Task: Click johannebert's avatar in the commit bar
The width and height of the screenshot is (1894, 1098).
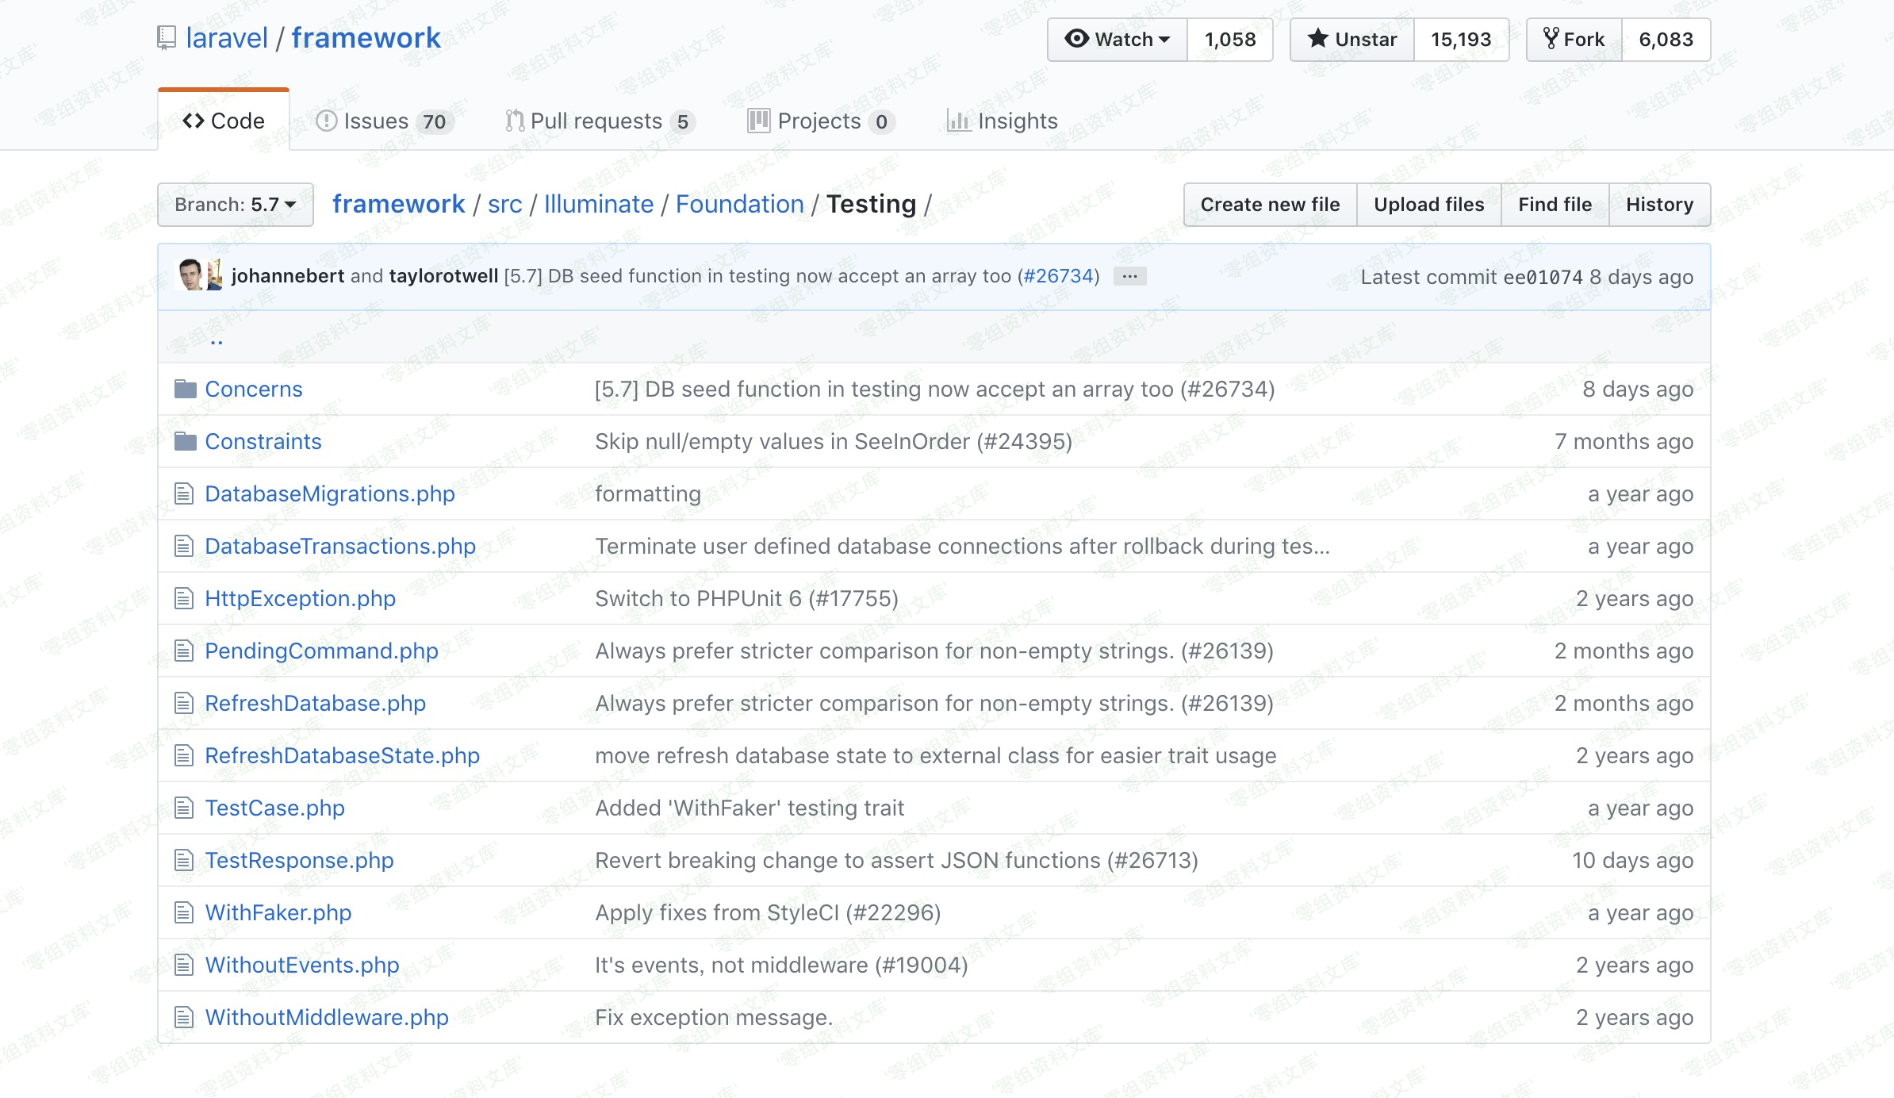Action: (190, 275)
